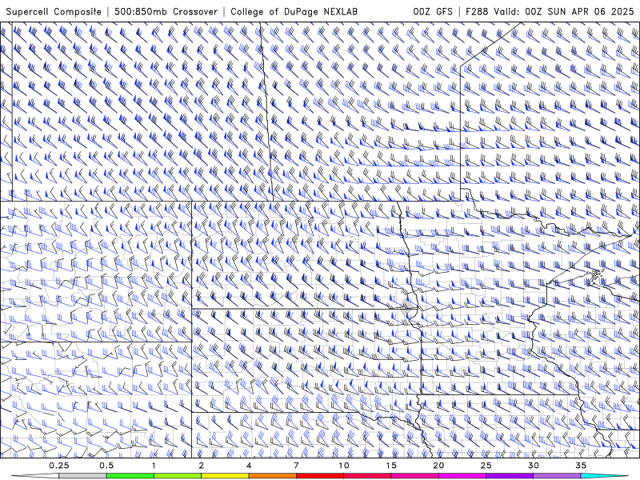The width and height of the screenshot is (640, 480).
Task: Select the hot pink 15–20 color bar segment
Action: [414, 476]
